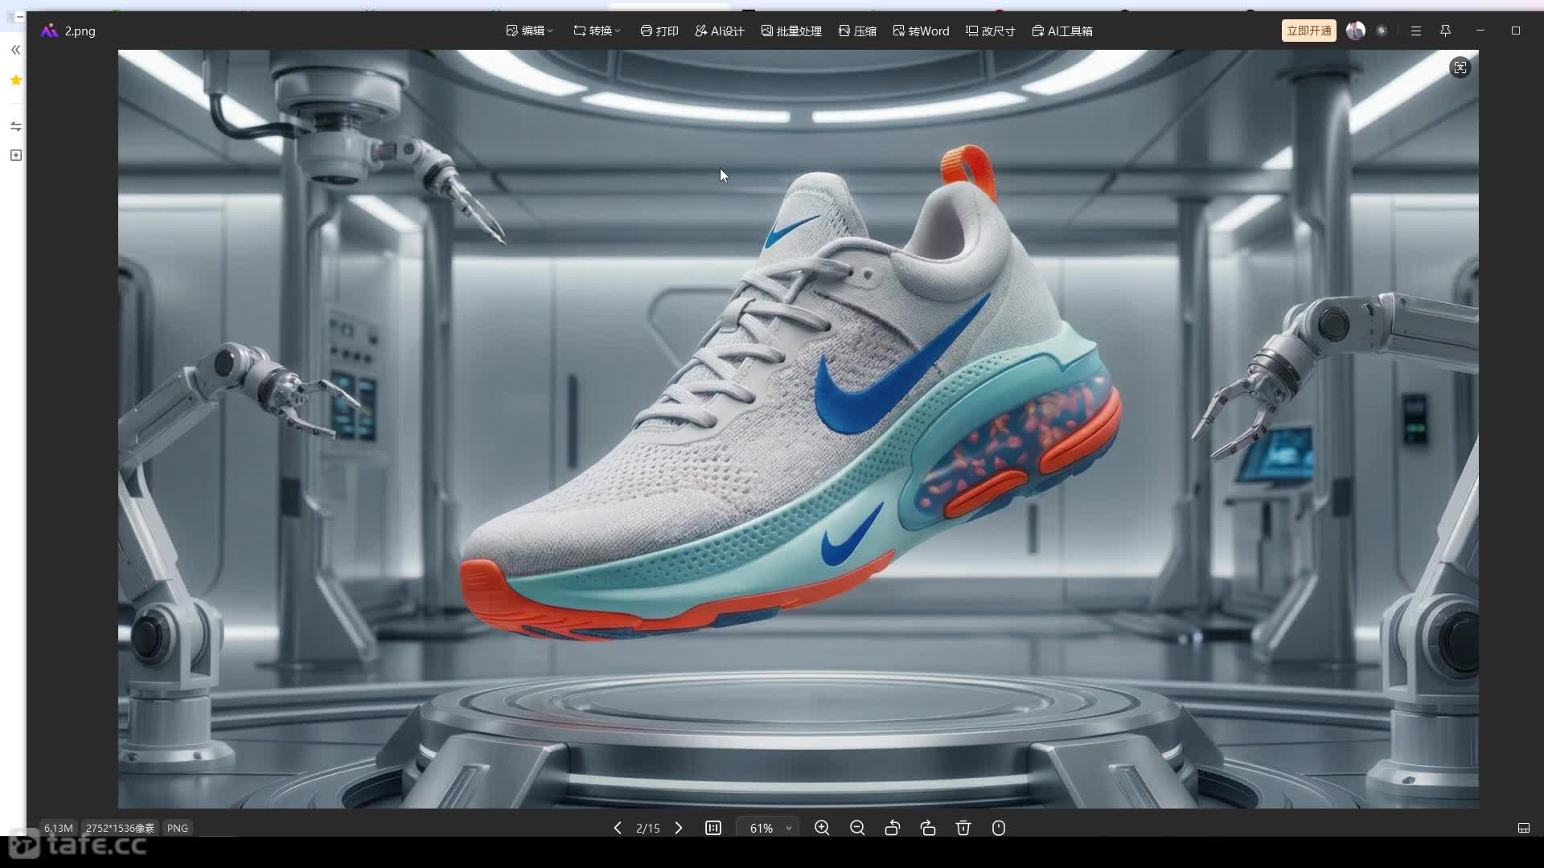1544x868 pixels.
Task: Delete the current image
Action: coord(963,828)
